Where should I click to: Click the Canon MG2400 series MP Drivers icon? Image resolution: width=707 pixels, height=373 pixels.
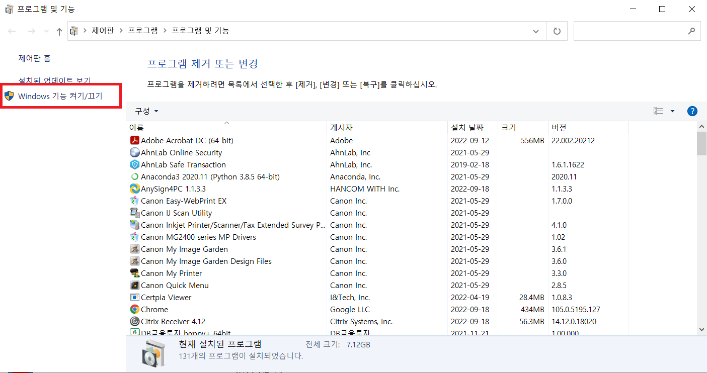pos(134,237)
